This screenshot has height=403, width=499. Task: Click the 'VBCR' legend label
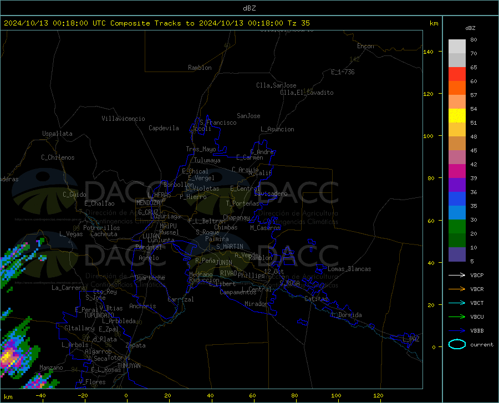click(x=477, y=289)
